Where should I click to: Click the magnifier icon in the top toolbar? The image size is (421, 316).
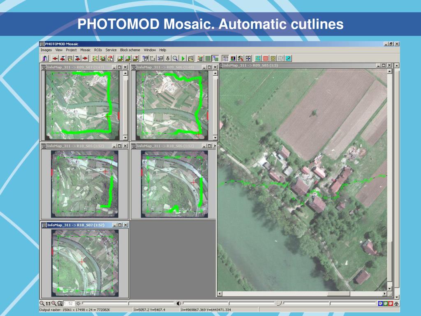pos(175,58)
